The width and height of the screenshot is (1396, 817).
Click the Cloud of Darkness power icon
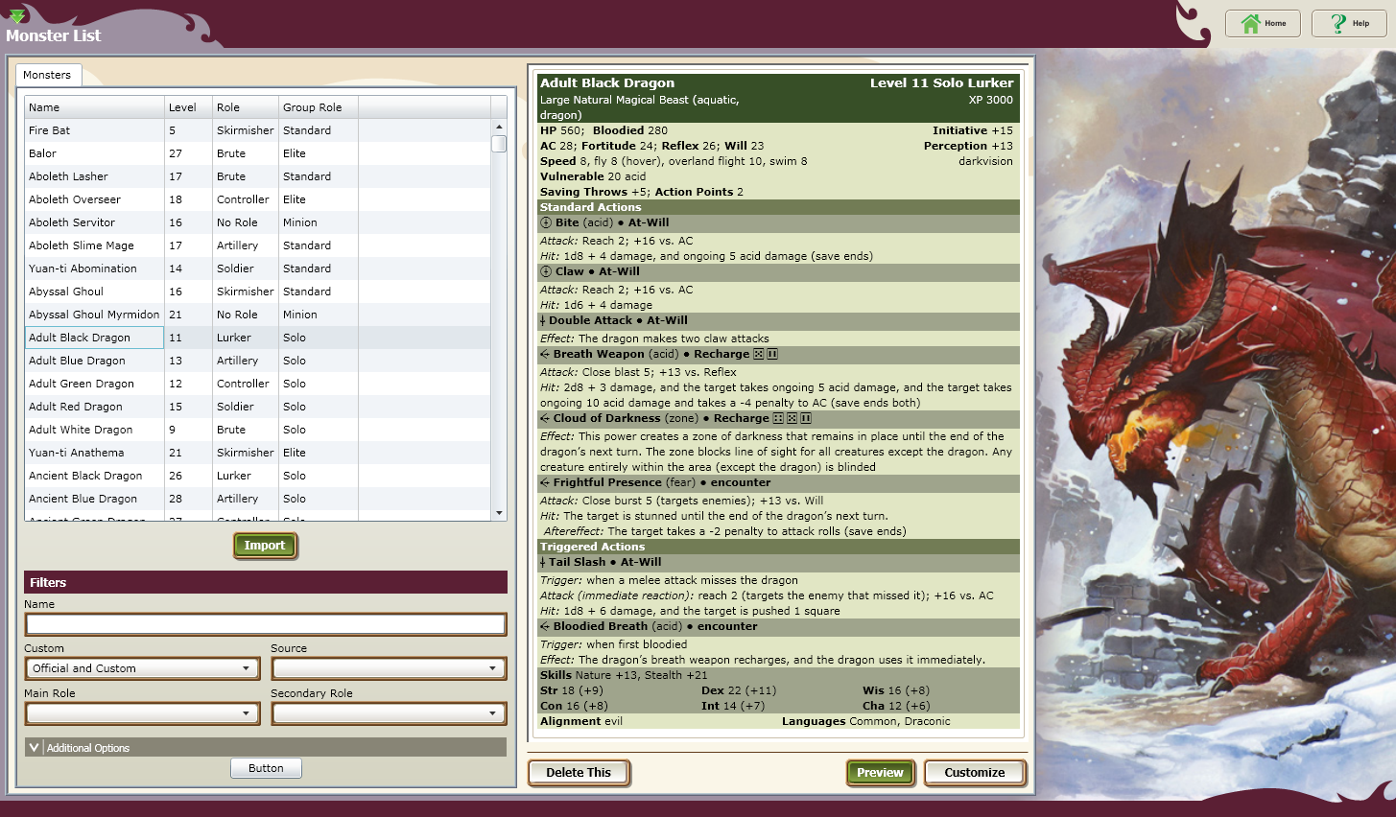[x=545, y=418]
